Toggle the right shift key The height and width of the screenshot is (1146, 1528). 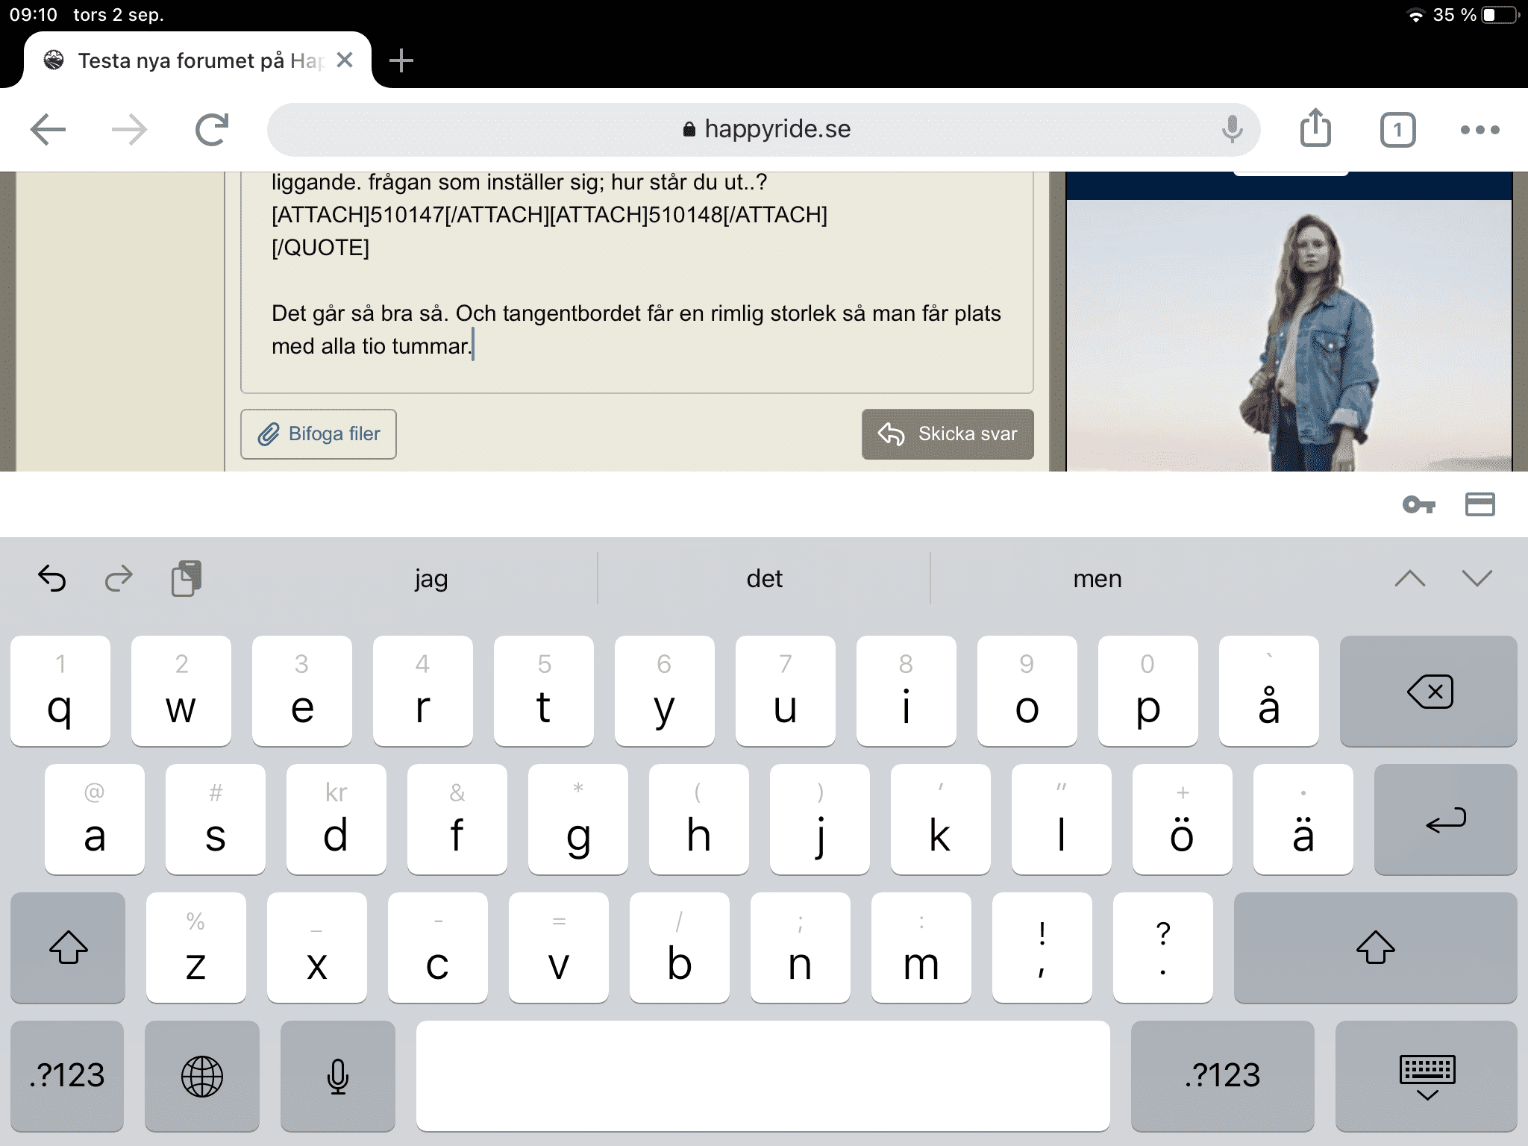tap(1374, 948)
